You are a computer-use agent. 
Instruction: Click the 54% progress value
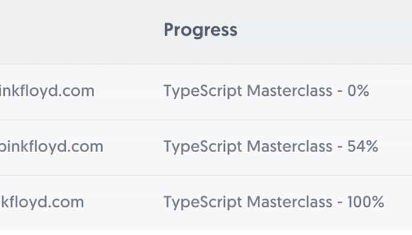coord(363,147)
